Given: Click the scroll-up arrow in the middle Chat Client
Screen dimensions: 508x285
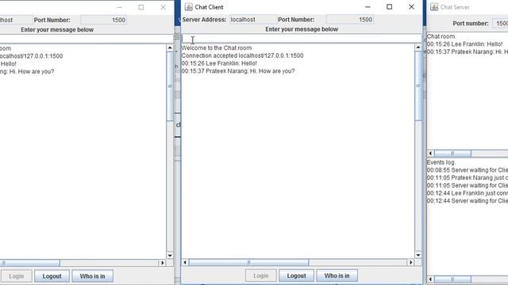Looking at the screenshot, I should click(x=418, y=47).
